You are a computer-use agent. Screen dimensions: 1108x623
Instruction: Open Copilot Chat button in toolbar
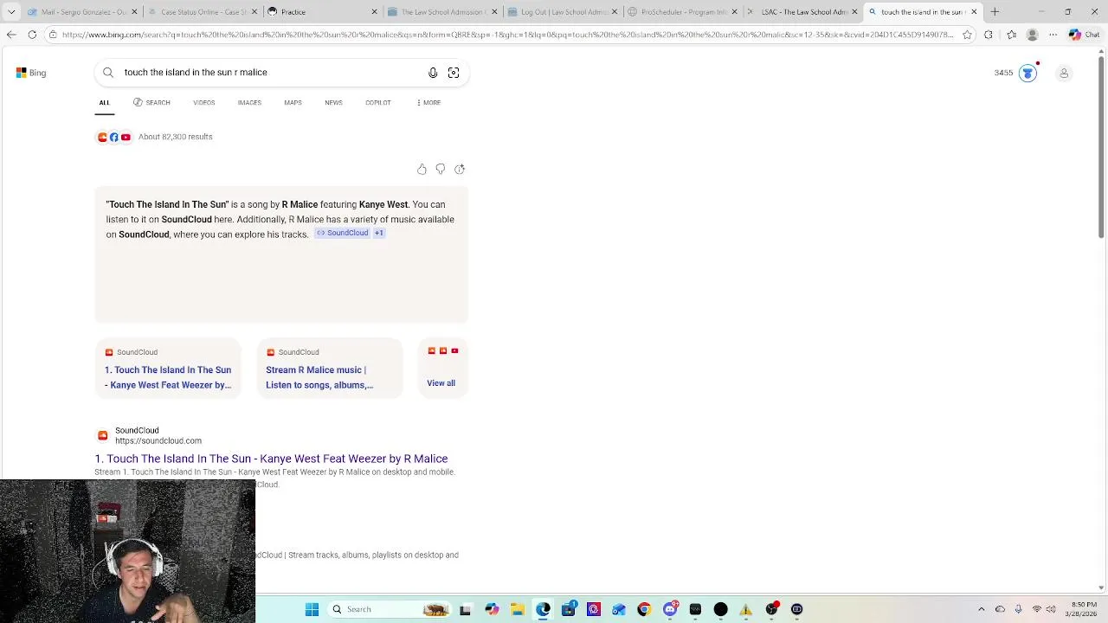pyautogui.click(x=1084, y=35)
